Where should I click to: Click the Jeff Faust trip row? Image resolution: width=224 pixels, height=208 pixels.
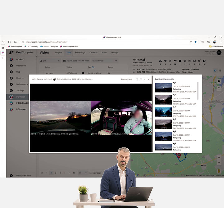(x=84, y=73)
